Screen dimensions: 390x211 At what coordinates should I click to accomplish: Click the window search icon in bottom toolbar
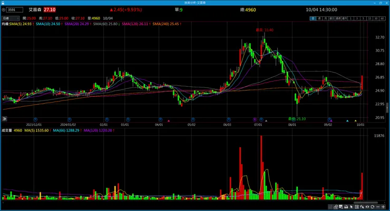[x=341, y=207]
